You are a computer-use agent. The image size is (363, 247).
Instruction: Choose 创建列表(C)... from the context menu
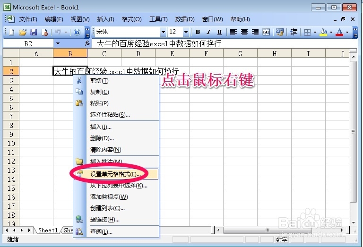click(x=116, y=208)
